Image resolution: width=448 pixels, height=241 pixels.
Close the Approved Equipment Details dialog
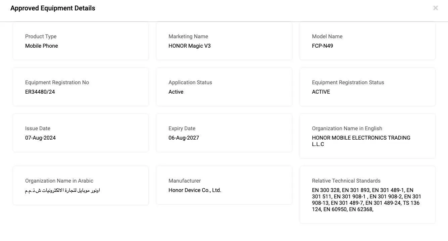pos(435,8)
